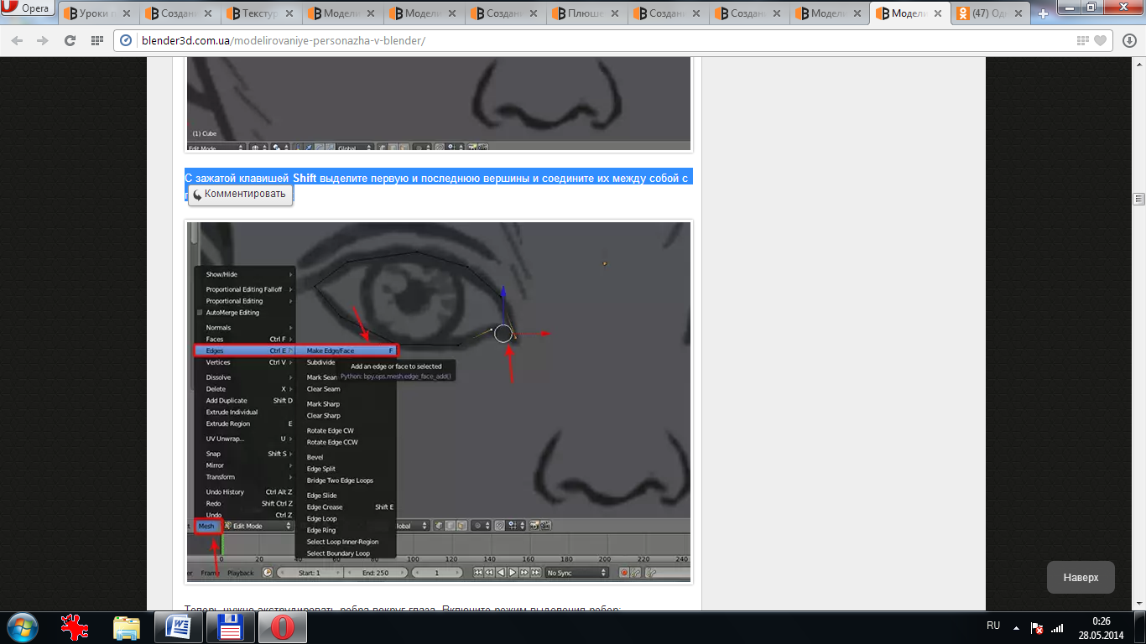The height and width of the screenshot is (644, 1146).
Task: Click the RU language indicator
Action: pos(993,626)
